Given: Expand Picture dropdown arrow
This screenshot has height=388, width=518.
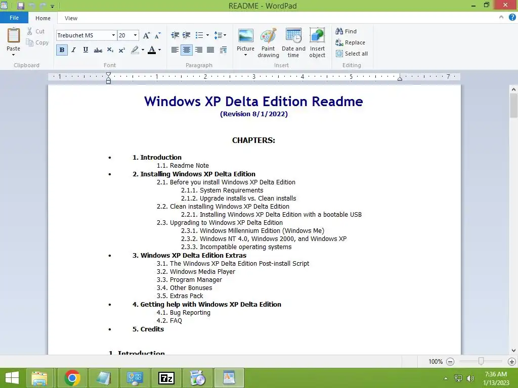Looking at the screenshot, I should [245, 55].
